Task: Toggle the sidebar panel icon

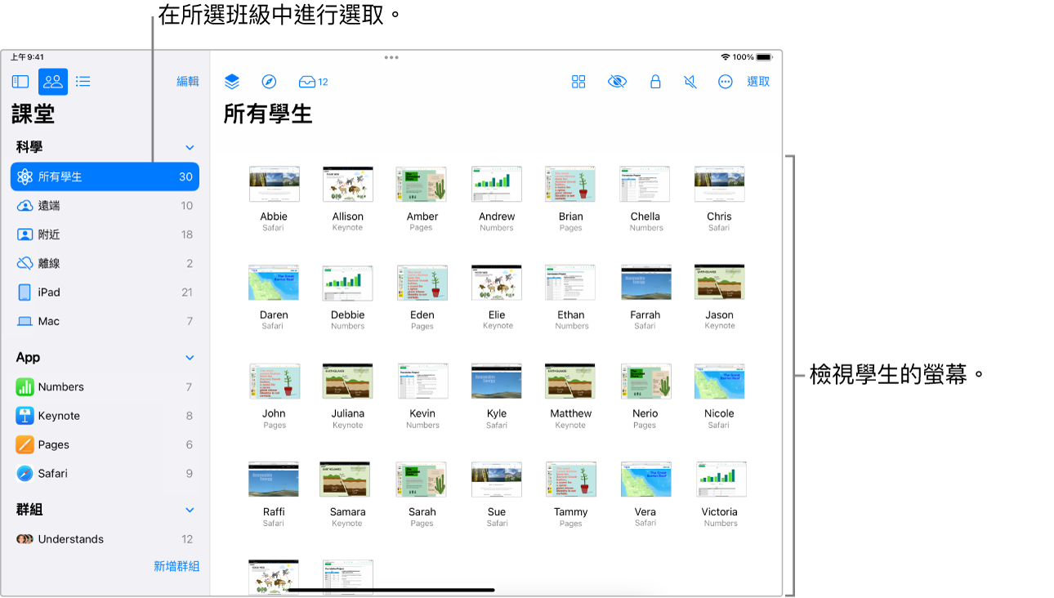Action: coord(20,82)
